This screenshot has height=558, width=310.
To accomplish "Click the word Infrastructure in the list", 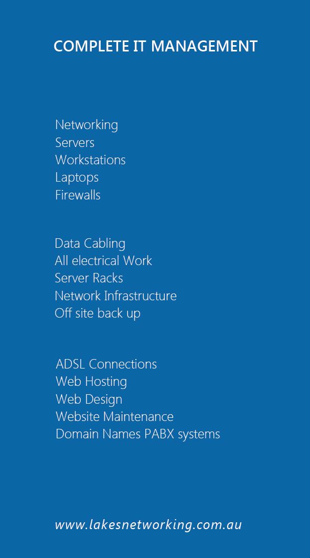I will click(x=141, y=296).
